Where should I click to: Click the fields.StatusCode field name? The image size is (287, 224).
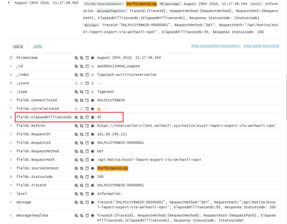[35, 177]
